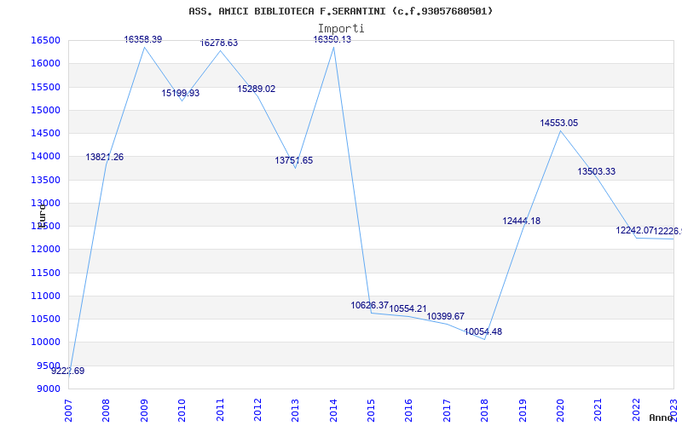The width and height of the screenshot is (682, 426).
Task: Select data label 16358.39
Action: coord(142,39)
